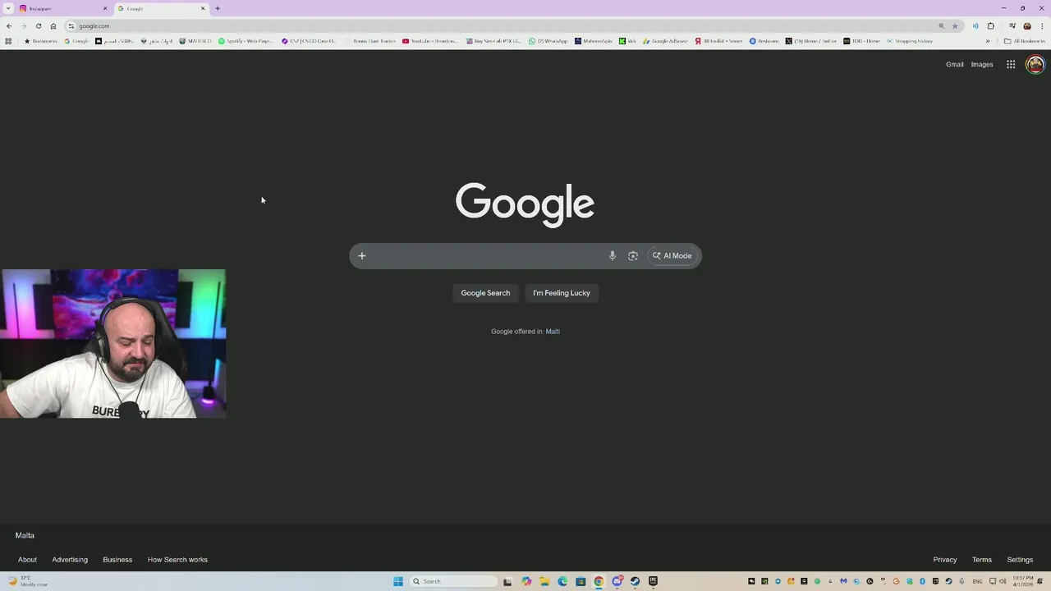The height and width of the screenshot is (591, 1051).
Task: Open File Explorer from the taskbar
Action: [544, 581]
